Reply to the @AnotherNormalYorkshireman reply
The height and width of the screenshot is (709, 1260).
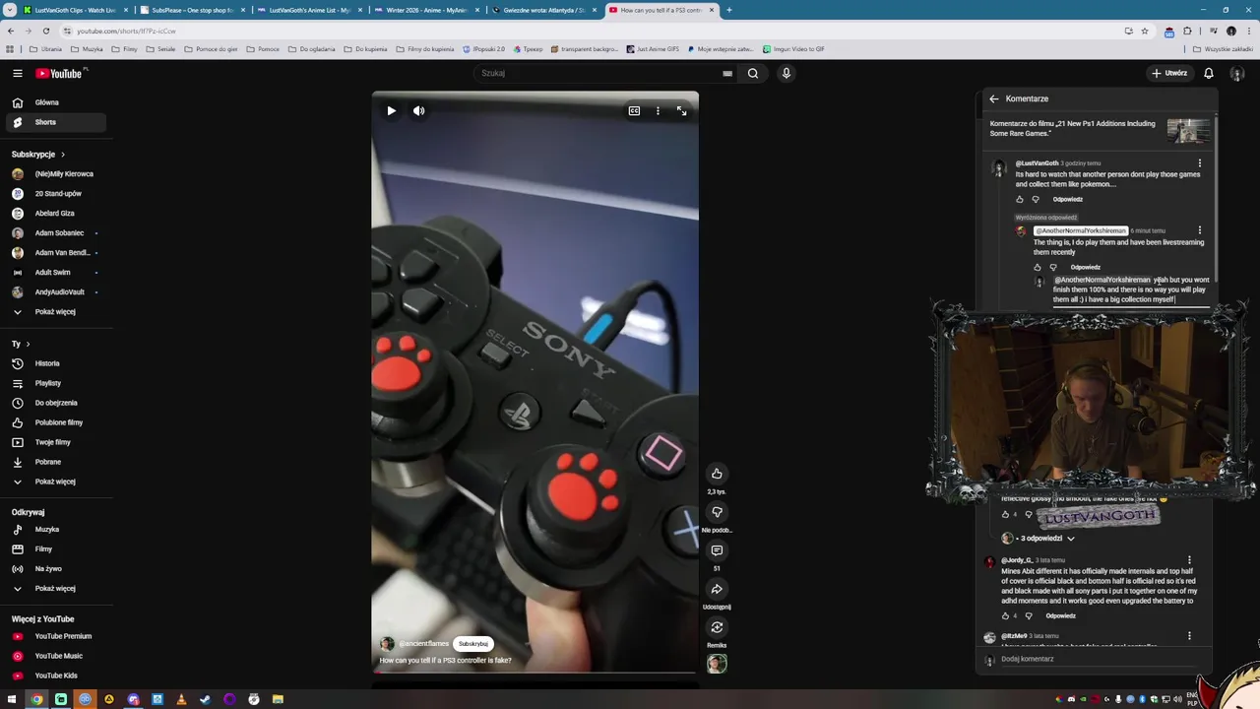click(x=1085, y=267)
